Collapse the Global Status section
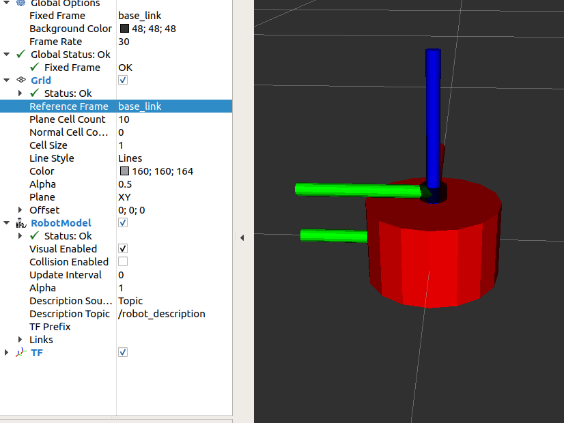 [6, 55]
